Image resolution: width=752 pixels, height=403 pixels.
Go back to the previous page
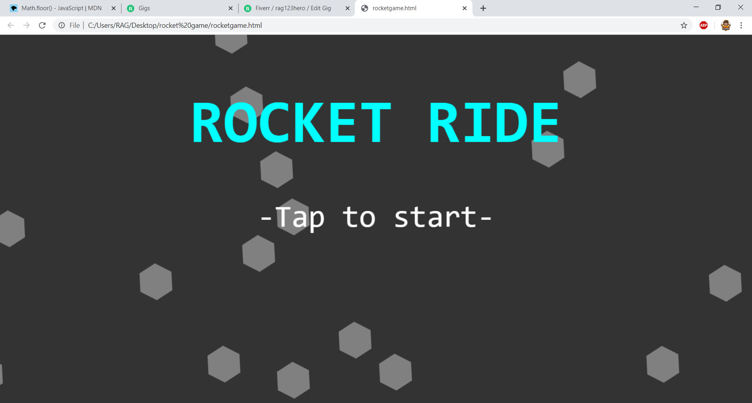(11, 25)
